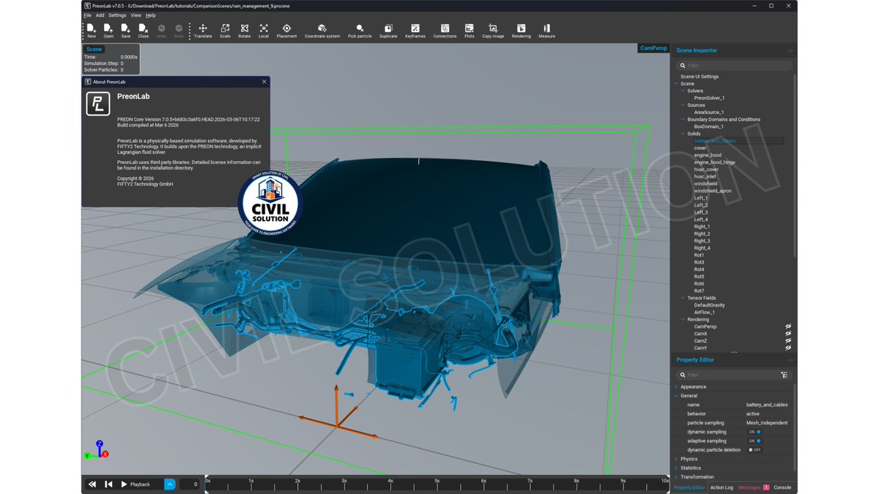Click the Open scene toolbar icon
Viewport: 879px width, 494px height.
pos(108,31)
